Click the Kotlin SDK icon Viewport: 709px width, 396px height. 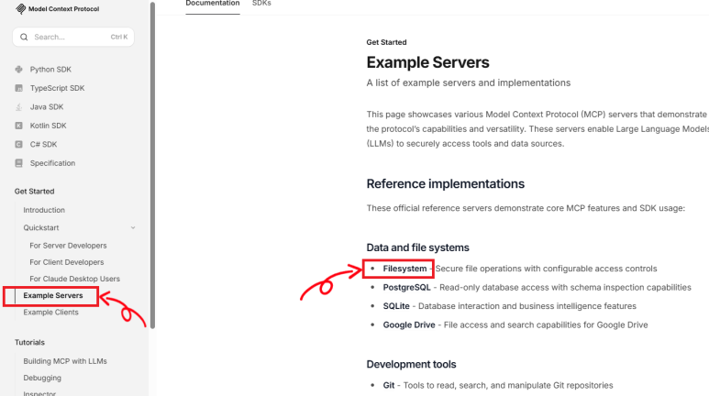pyautogui.click(x=18, y=126)
